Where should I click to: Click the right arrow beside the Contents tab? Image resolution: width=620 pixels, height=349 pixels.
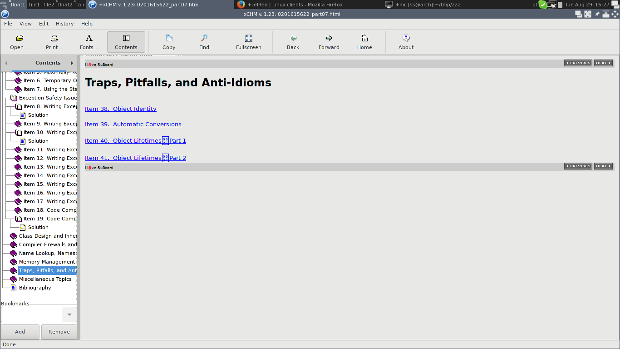pos(72,63)
